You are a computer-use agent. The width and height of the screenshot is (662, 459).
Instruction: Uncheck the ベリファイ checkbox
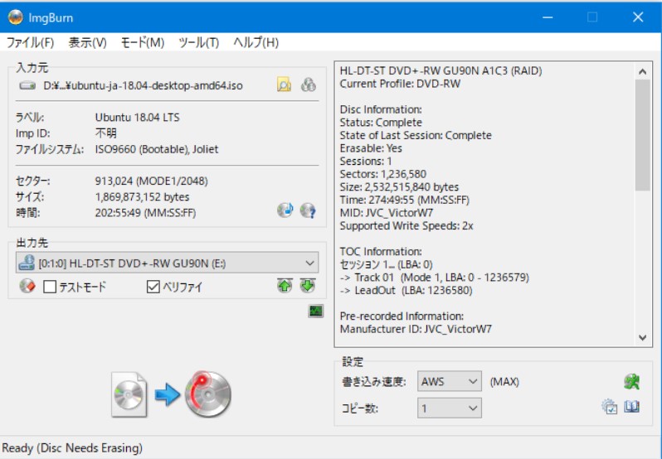(x=153, y=287)
